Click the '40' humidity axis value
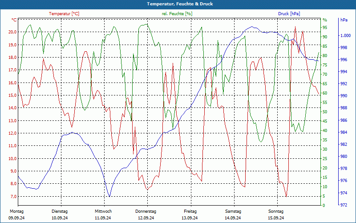The image size is (356, 223). click(325, 131)
